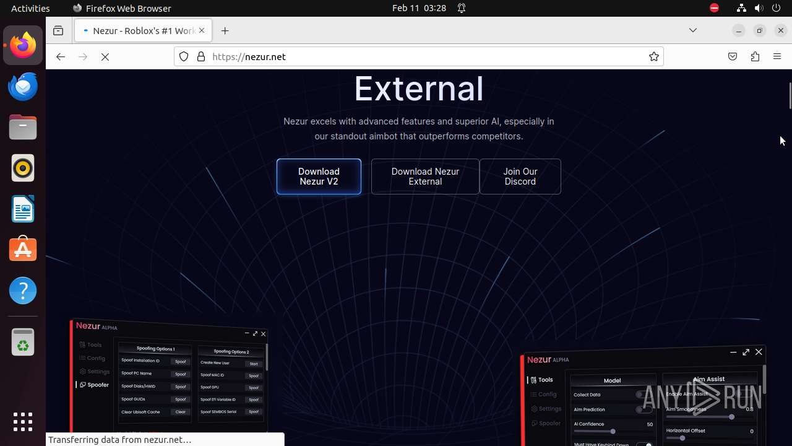
Task: Open the volume icon in system tray
Action: coord(759,8)
